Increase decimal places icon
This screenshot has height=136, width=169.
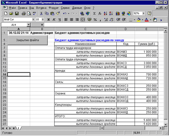click(106, 20)
